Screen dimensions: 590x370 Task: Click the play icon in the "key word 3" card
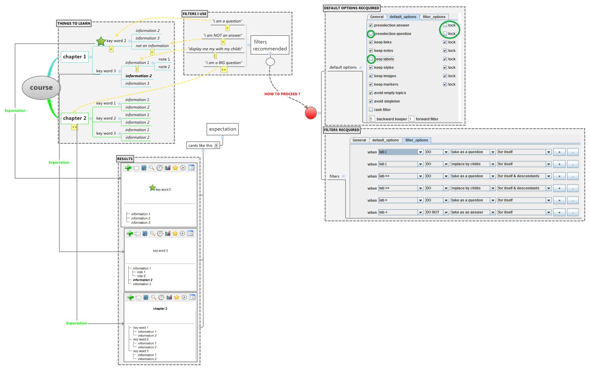(182, 233)
